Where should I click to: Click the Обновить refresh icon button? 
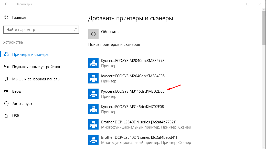(x=93, y=34)
